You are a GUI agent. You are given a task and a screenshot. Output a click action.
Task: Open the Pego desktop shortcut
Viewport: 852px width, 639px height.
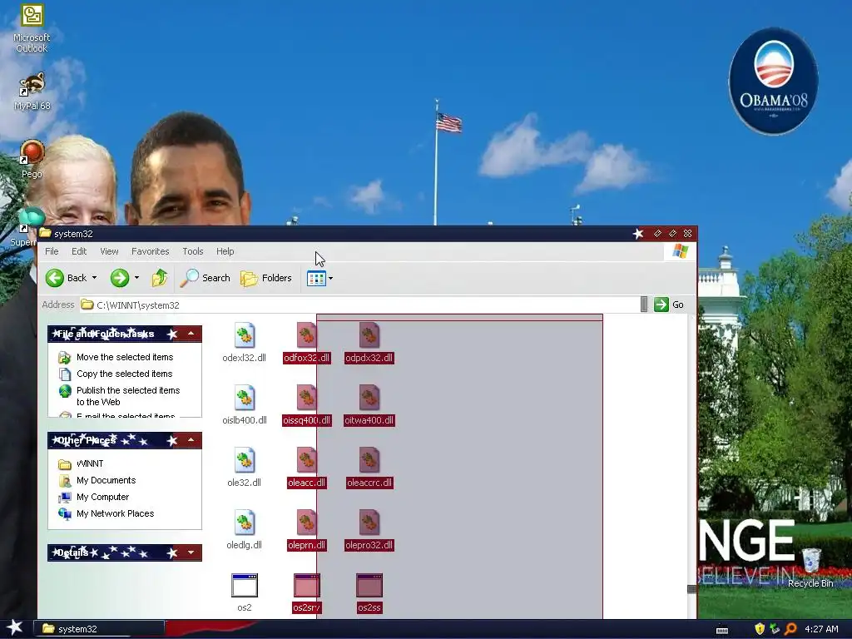pyautogui.click(x=32, y=160)
